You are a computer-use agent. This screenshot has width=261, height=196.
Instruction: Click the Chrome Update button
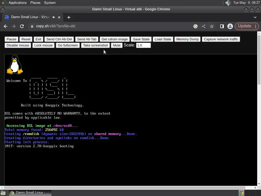pyautogui.click(x=244, y=26)
